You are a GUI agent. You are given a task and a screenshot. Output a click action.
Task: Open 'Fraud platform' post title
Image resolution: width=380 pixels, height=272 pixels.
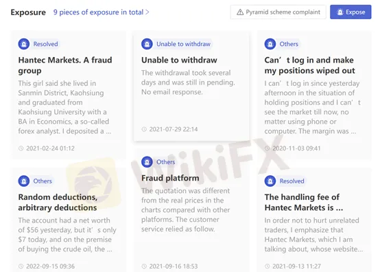[170, 178]
